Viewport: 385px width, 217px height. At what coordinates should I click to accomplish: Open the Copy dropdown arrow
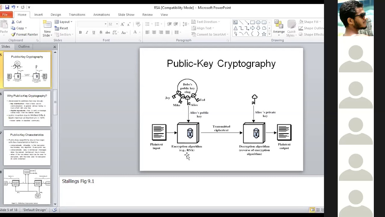coord(26,28)
